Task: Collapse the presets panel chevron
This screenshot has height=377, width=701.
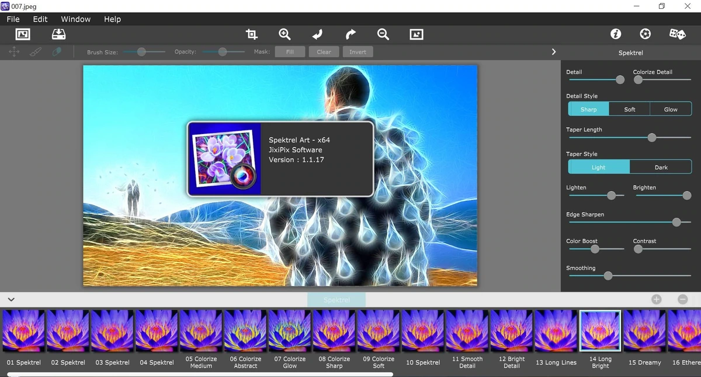Action: coord(11,300)
